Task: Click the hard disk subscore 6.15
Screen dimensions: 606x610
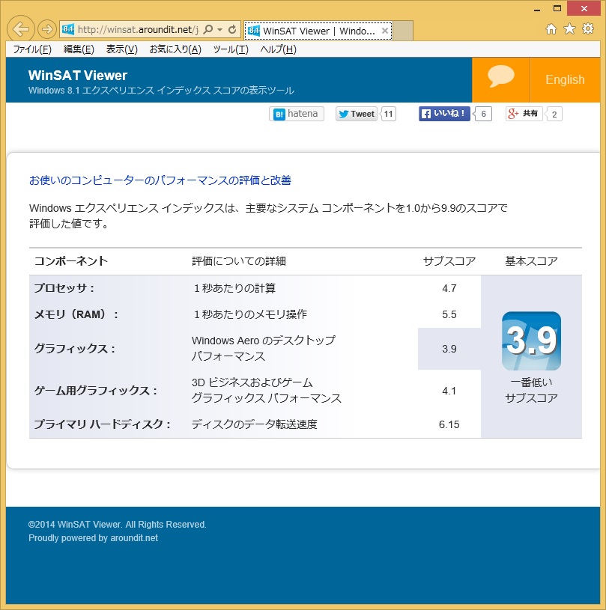Action: click(449, 424)
